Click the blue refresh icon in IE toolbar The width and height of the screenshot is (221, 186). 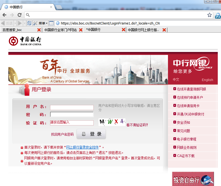coord(29,23)
